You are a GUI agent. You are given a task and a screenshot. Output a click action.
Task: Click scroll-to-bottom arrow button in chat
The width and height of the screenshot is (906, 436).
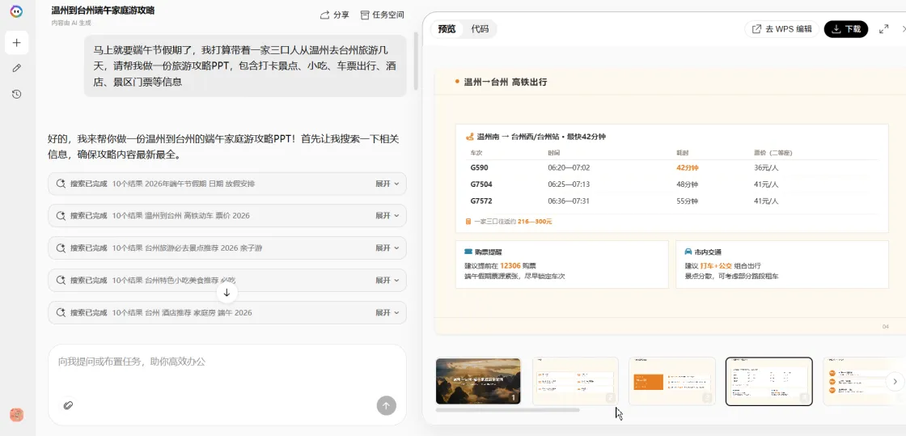pyautogui.click(x=226, y=293)
